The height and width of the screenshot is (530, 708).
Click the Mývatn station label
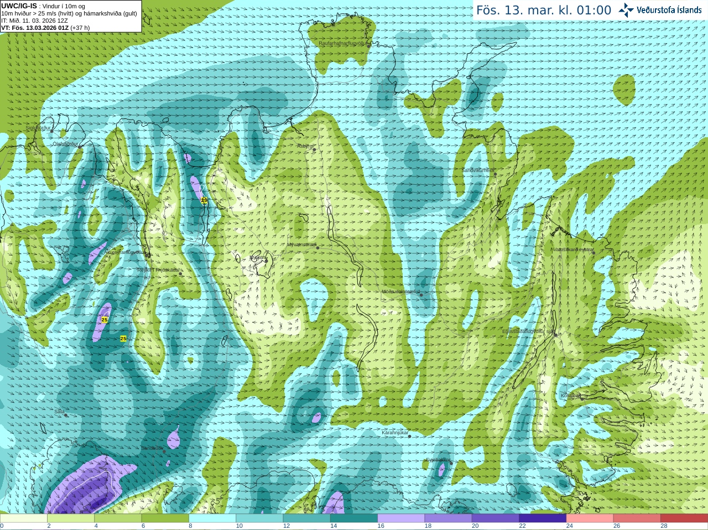[x=258, y=257]
